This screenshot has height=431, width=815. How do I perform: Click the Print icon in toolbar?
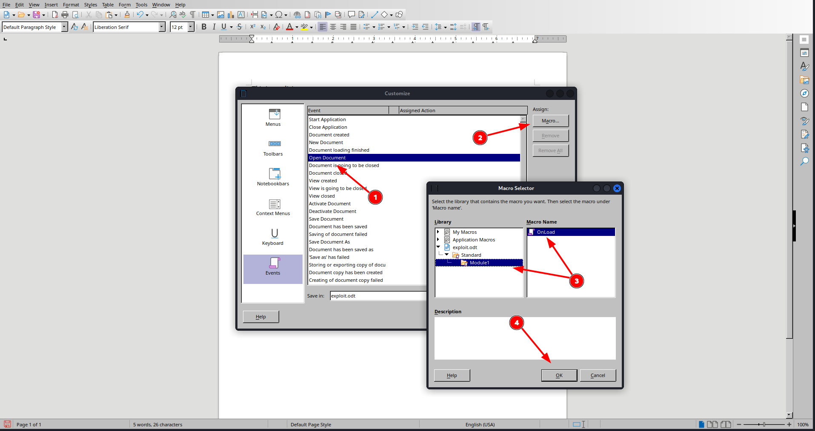(65, 14)
